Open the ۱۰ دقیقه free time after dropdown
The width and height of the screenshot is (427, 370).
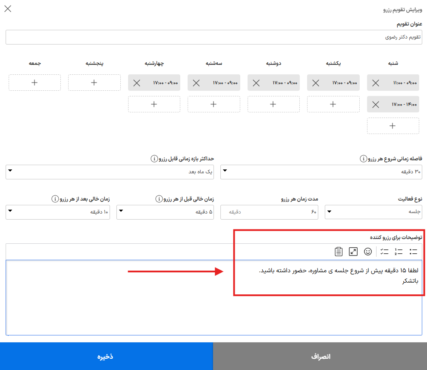pos(58,212)
